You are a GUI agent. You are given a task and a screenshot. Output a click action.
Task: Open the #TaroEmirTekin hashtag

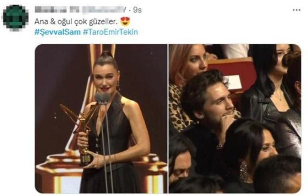pyautogui.click(x=110, y=32)
